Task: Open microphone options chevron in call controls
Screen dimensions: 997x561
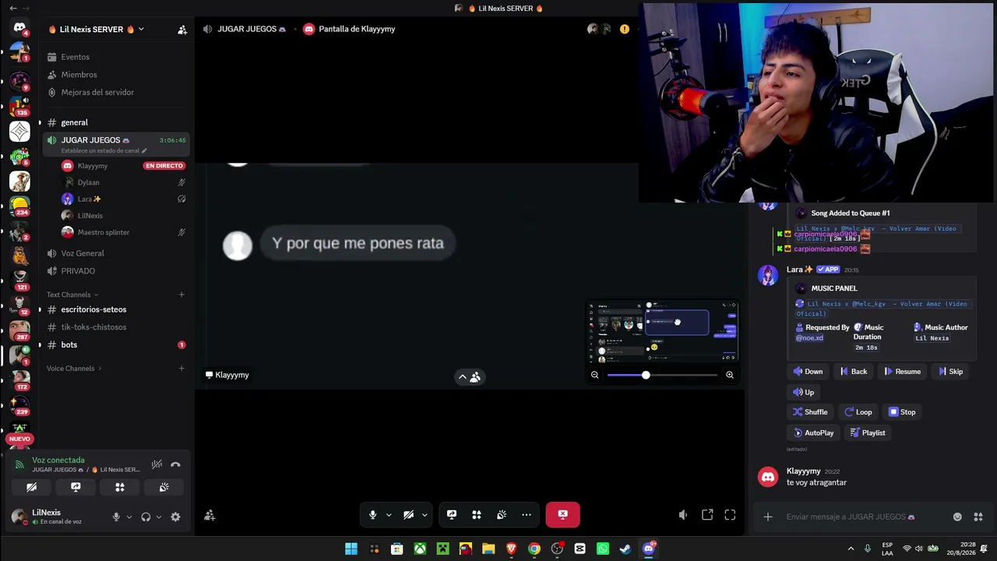Action: pyautogui.click(x=389, y=515)
